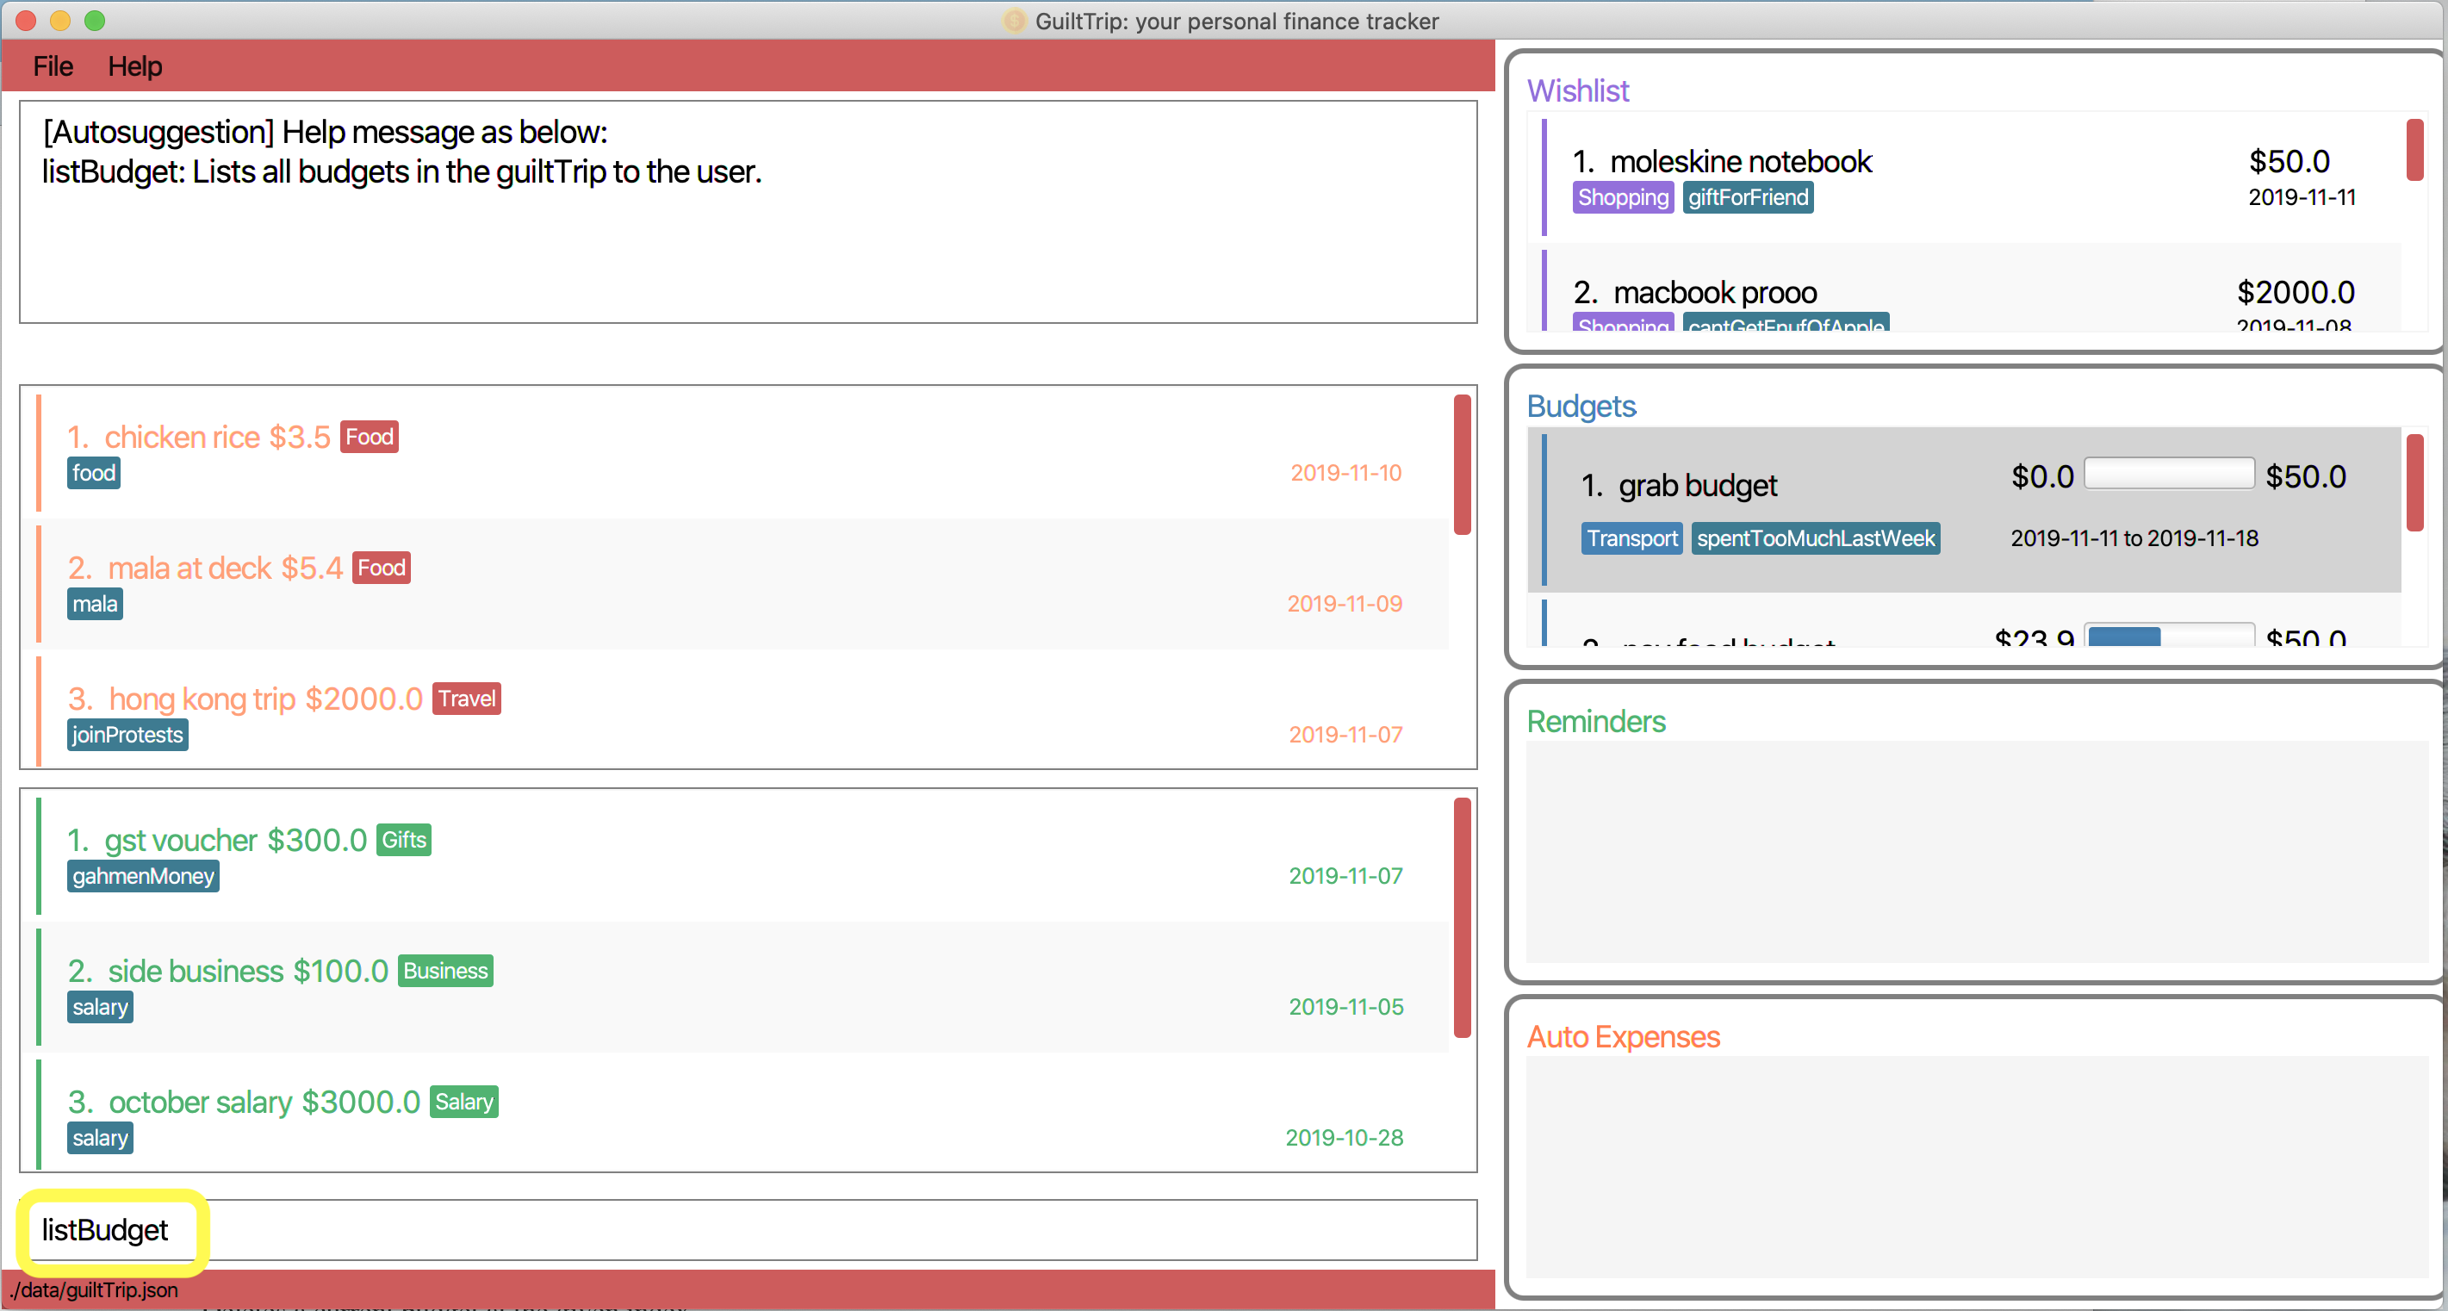
Task: Click the Shopping tag on moleskine notebook
Action: pos(1623,197)
